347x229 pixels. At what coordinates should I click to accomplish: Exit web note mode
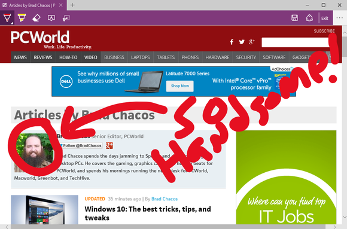(325, 18)
